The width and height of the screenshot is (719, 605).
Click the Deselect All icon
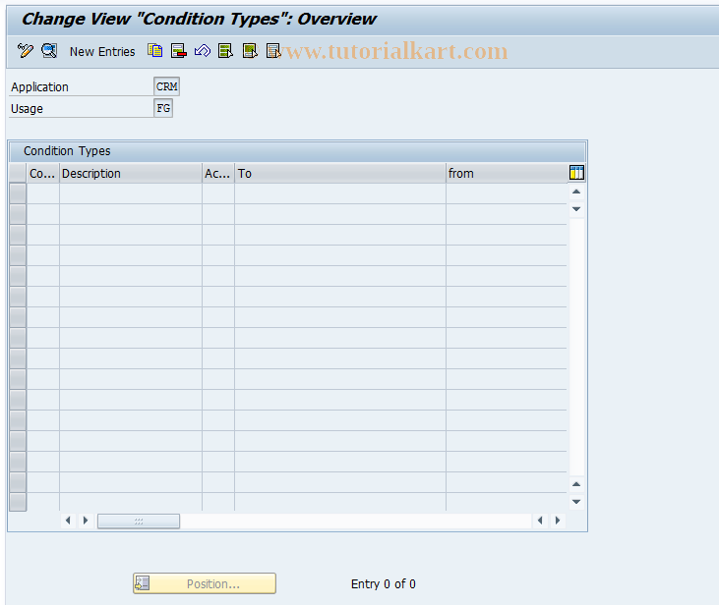[x=273, y=50]
